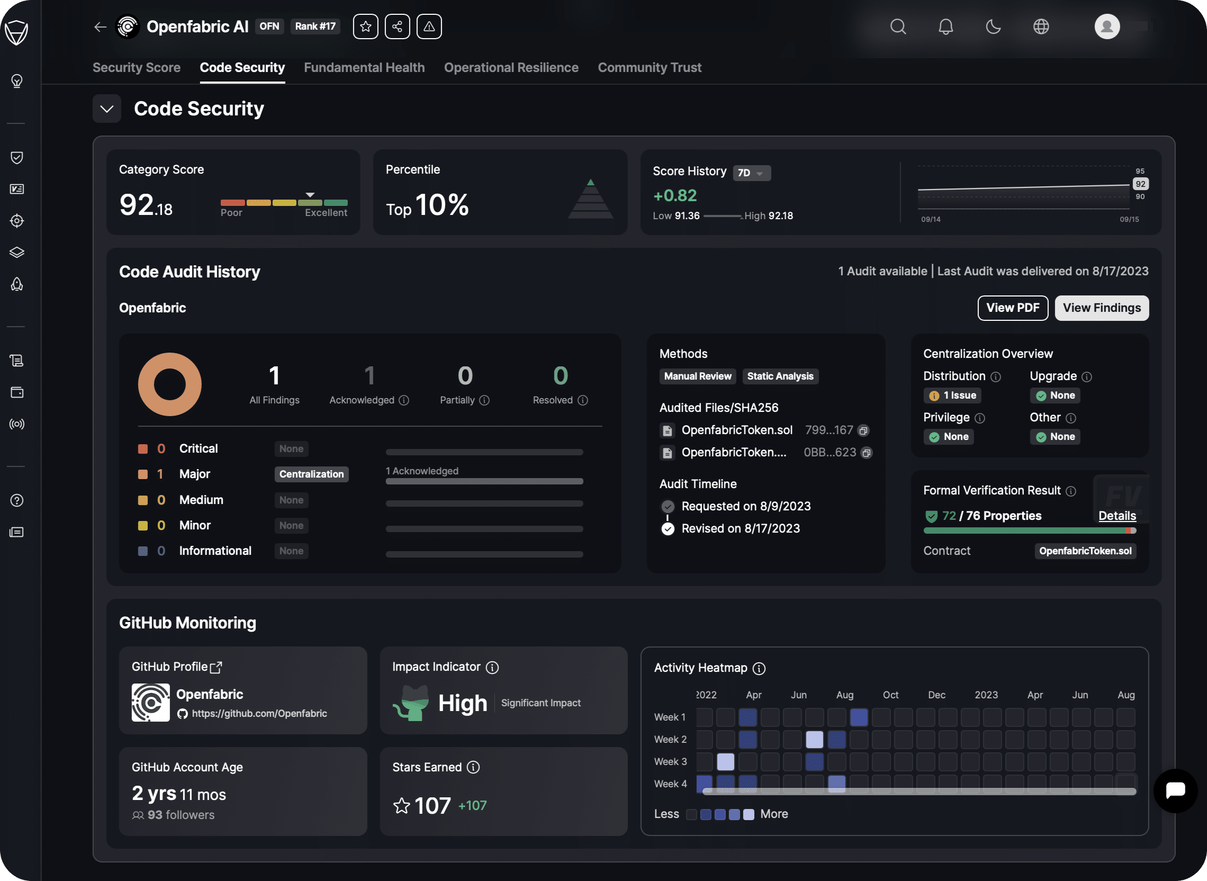
Task: Open the rocket sidebar icon
Action: click(17, 284)
